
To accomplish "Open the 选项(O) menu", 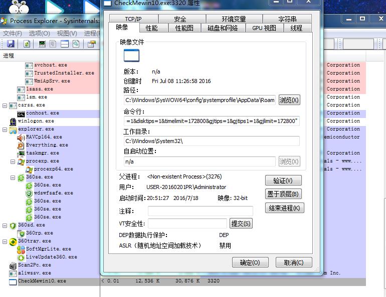I will click(x=40, y=33).
